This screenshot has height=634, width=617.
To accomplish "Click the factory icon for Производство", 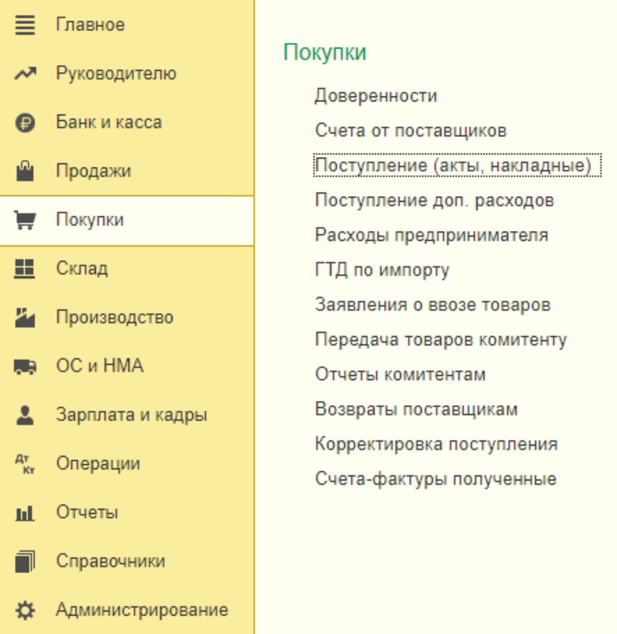I will [x=25, y=317].
